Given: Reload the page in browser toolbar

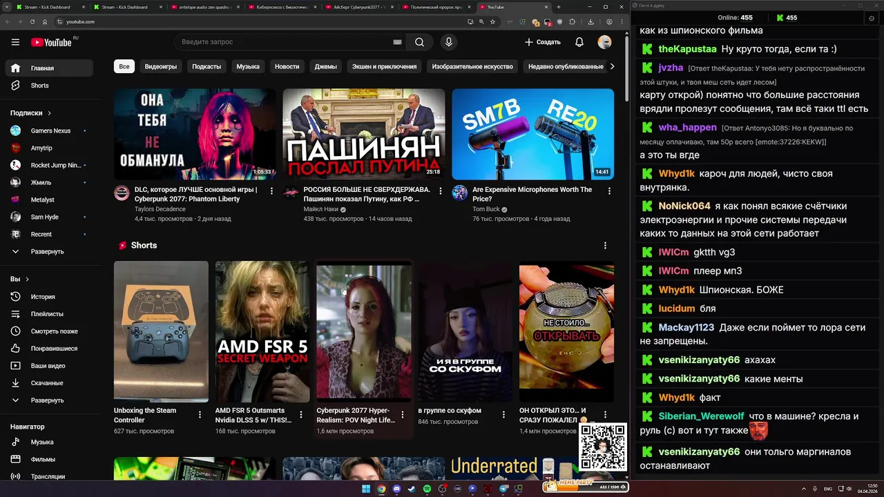Looking at the screenshot, I should (31, 21).
